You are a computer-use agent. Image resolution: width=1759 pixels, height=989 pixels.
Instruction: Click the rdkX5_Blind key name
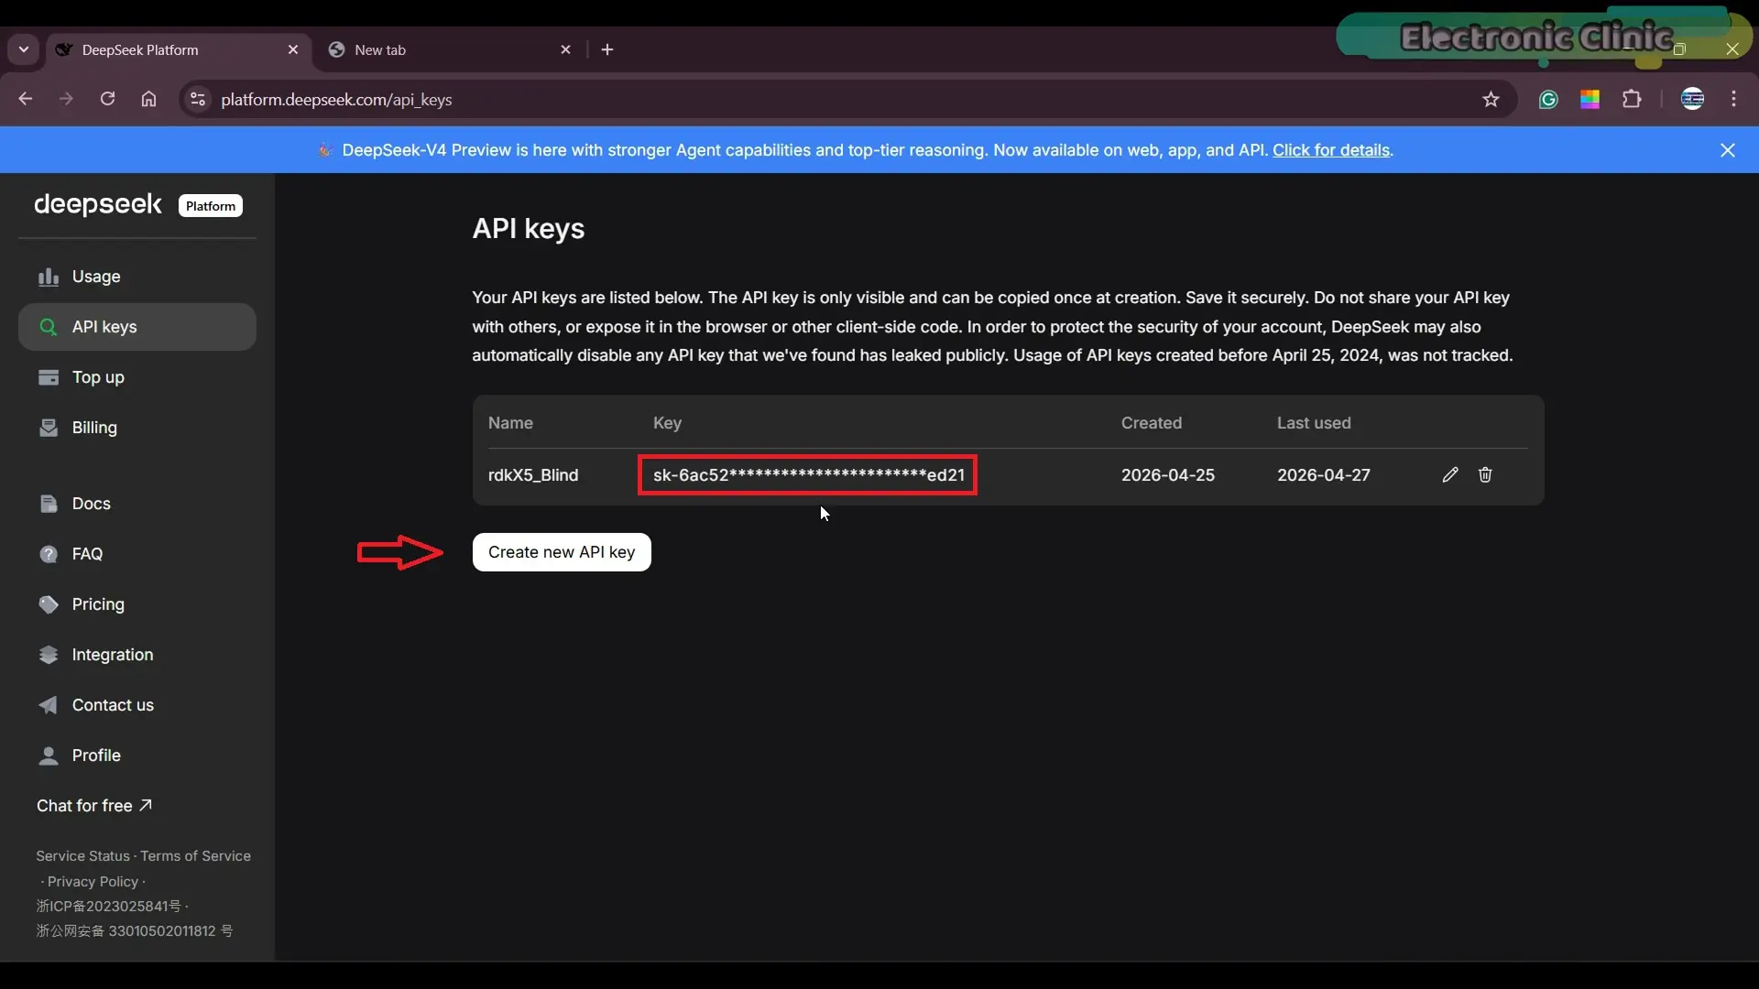pos(533,475)
